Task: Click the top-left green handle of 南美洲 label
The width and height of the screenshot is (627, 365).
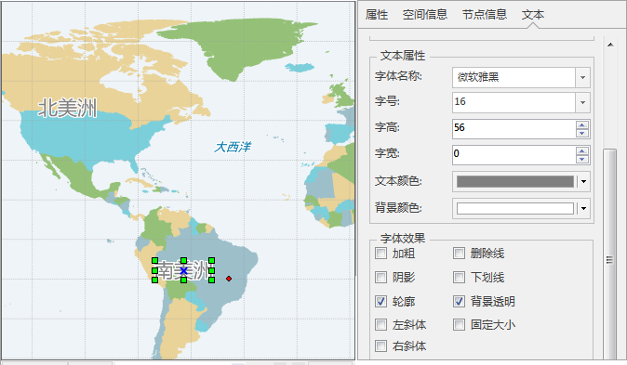Action: [154, 261]
